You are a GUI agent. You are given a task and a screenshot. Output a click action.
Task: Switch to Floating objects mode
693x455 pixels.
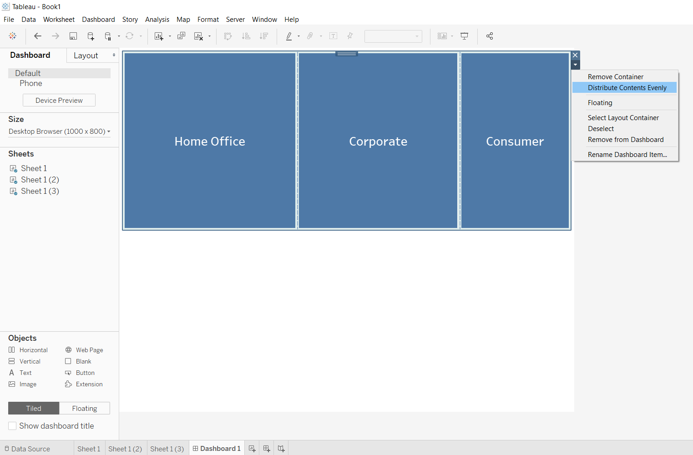click(x=85, y=408)
